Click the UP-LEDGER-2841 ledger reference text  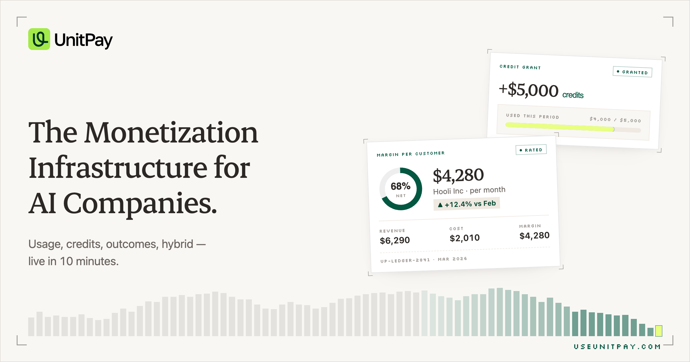pos(405,260)
